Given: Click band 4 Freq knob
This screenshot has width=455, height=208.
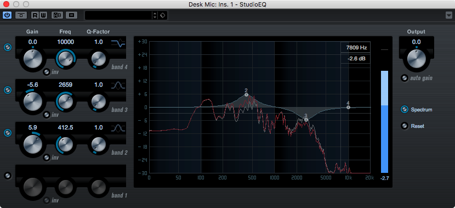Looking at the screenshot, I should coord(65,58).
